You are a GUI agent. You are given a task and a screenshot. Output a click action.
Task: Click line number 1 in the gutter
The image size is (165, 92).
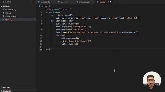click(x=42, y=9)
